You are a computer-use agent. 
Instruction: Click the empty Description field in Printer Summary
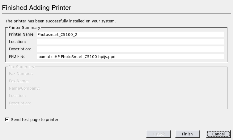click(x=130, y=49)
